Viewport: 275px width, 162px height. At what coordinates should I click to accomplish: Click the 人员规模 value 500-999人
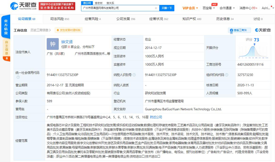click(x=245, y=93)
